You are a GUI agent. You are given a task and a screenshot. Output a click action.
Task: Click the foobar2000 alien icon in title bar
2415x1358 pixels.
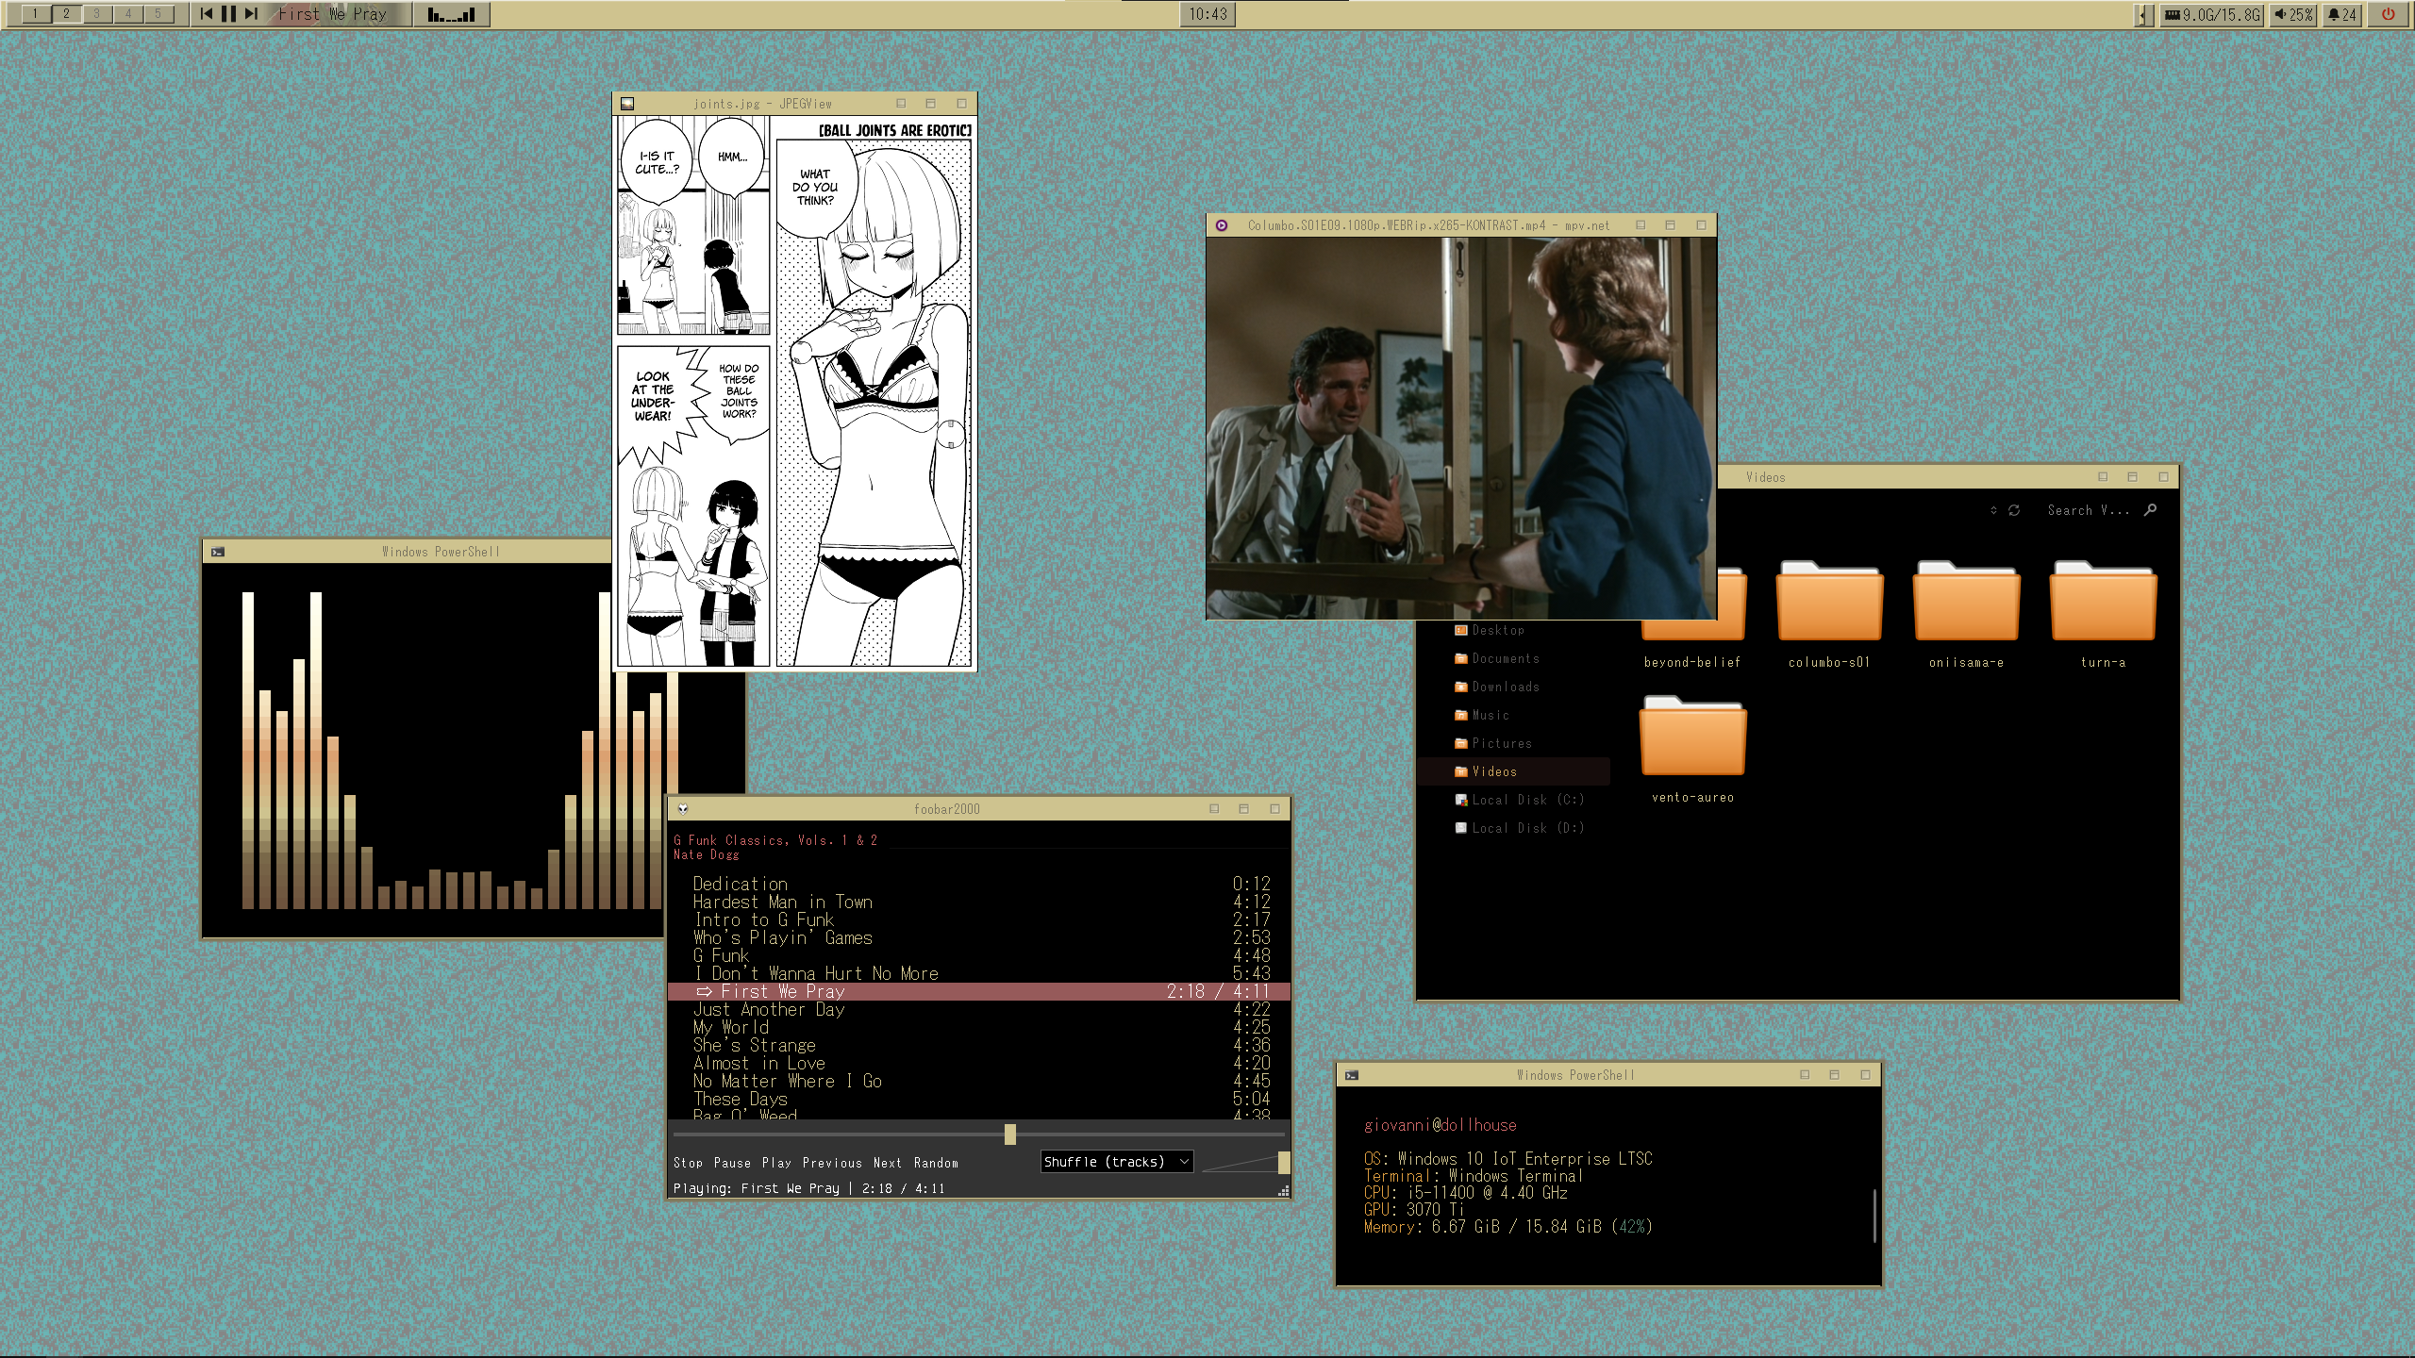683,809
